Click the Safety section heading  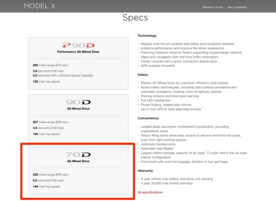143,75
